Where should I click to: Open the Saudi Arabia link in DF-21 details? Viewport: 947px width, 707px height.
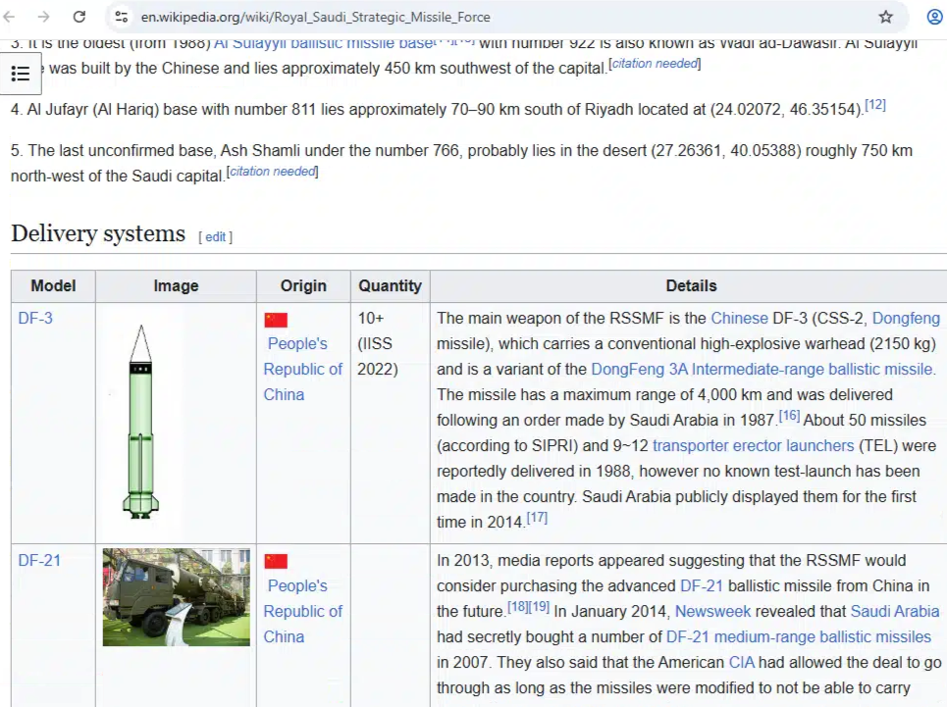(x=895, y=611)
